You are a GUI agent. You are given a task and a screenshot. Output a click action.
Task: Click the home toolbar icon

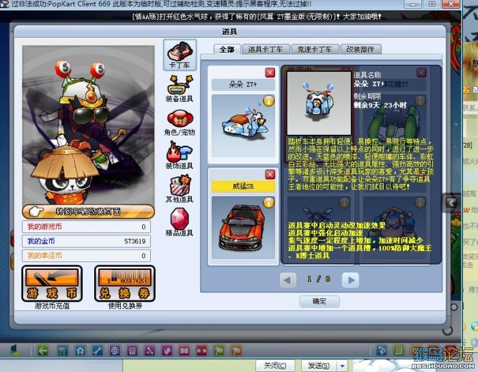click(80, 351)
